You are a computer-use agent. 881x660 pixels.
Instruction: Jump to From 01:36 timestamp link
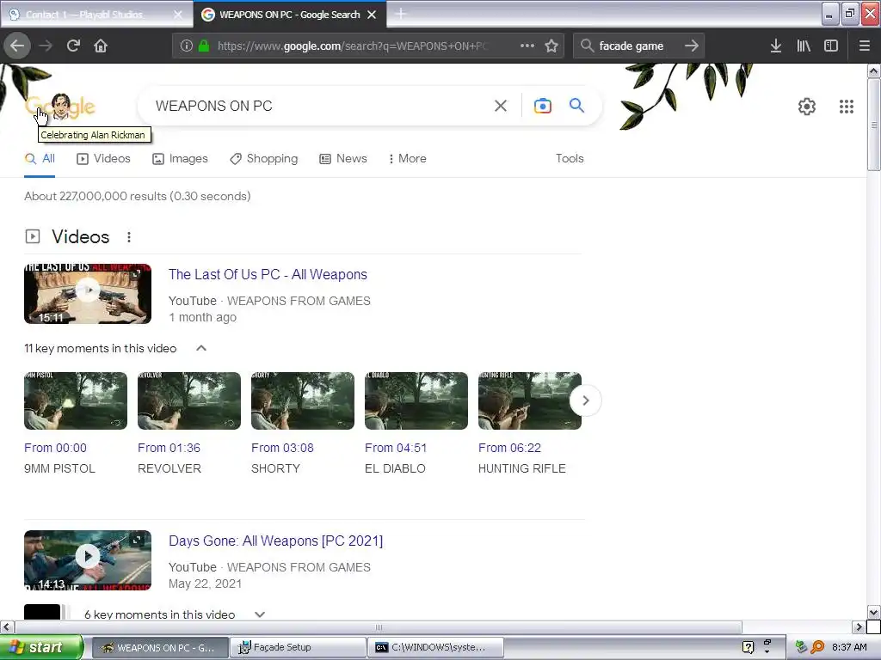tap(169, 448)
